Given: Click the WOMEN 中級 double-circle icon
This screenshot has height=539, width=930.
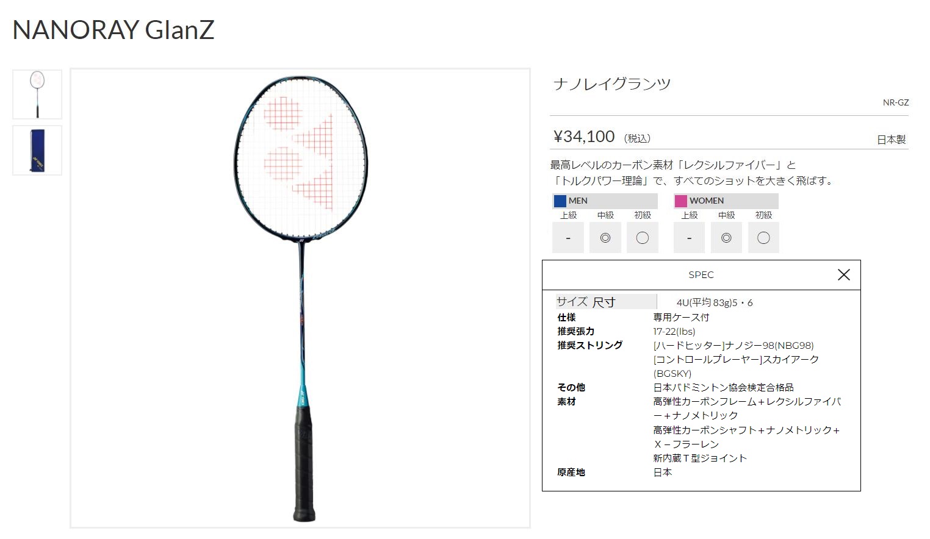Looking at the screenshot, I should pos(726,238).
